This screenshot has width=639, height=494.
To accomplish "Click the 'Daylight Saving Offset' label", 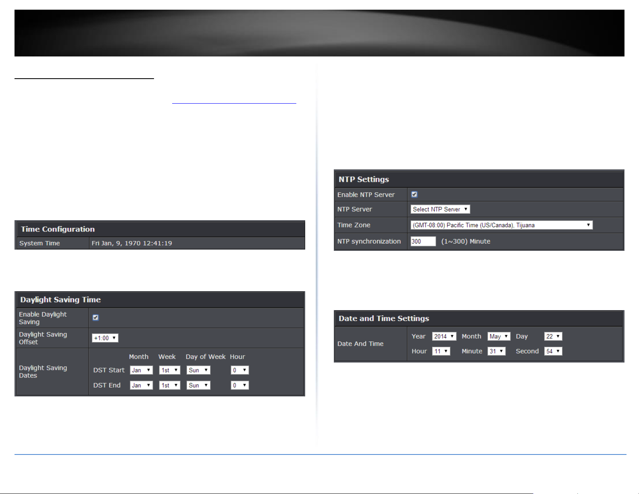I will click(x=43, y=338).
